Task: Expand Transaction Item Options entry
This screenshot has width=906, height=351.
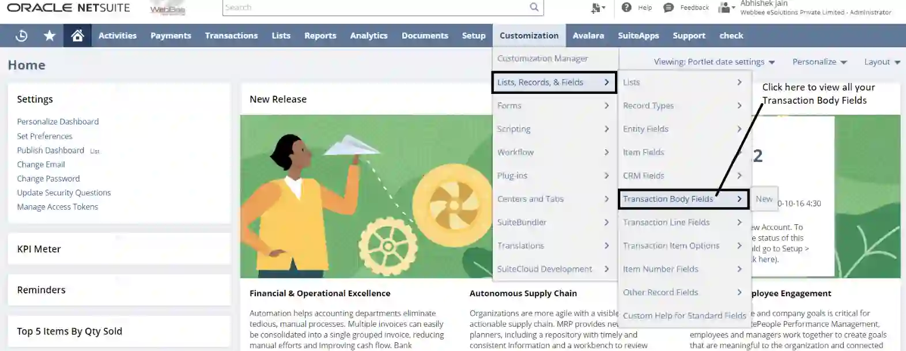Action: point(685,246)
